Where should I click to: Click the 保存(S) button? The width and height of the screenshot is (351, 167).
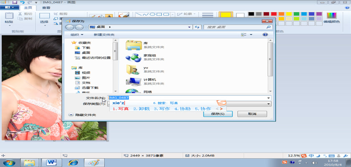point(218,114)
